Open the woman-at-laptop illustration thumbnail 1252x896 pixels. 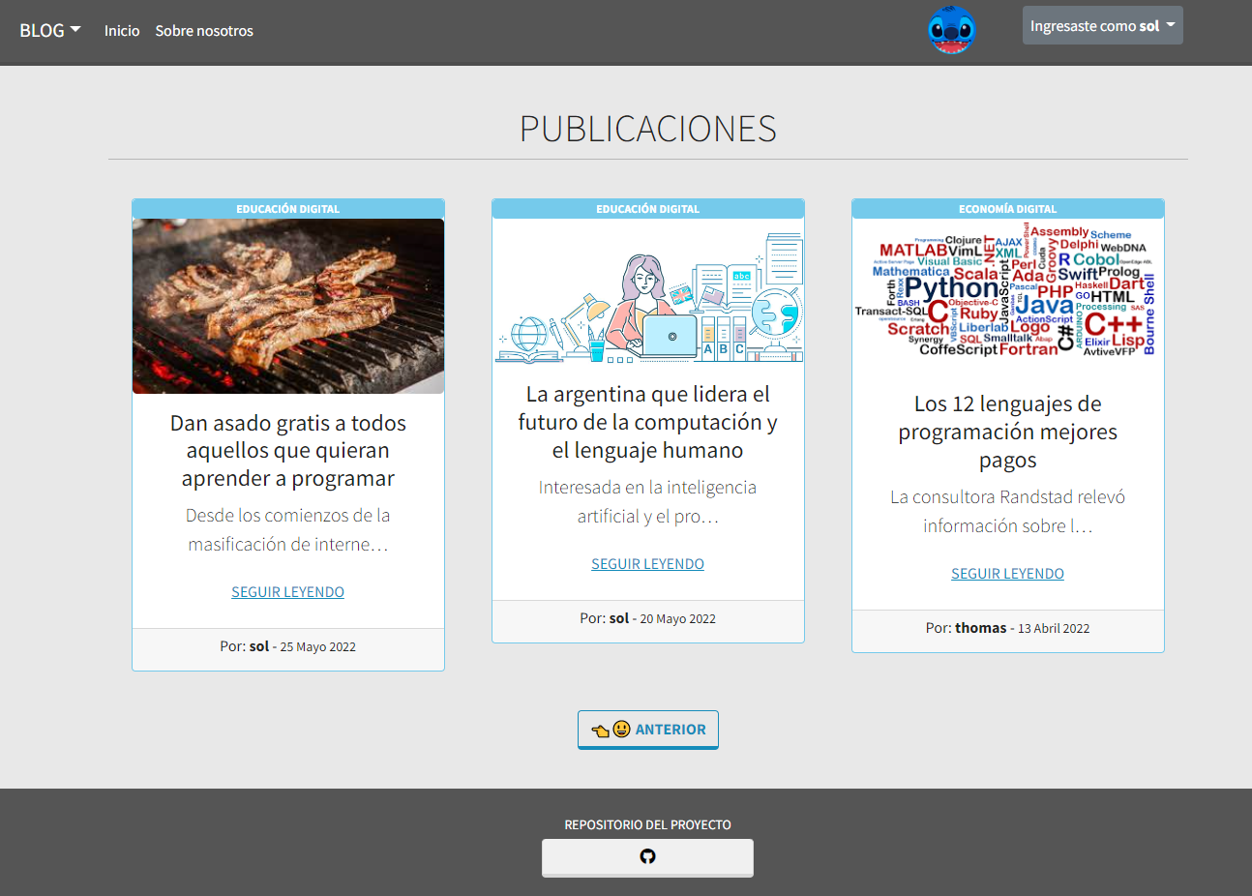[x=648, y=298]
